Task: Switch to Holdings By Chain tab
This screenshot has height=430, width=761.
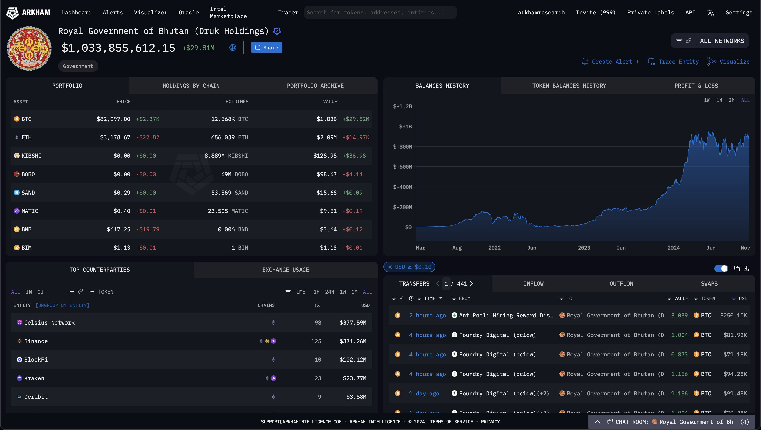Action: point(191,86)
